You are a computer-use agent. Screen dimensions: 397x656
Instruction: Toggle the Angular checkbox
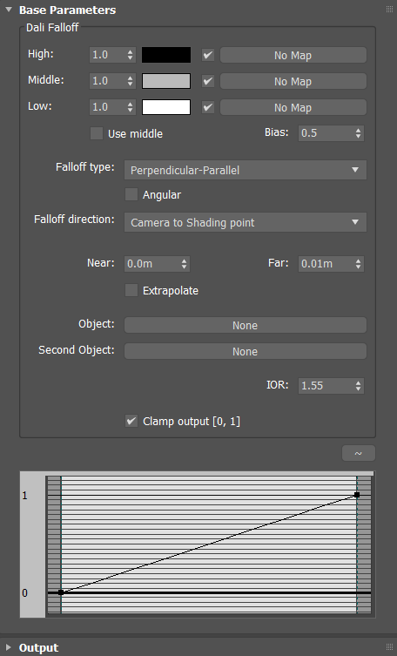click(x=131, y=194)
